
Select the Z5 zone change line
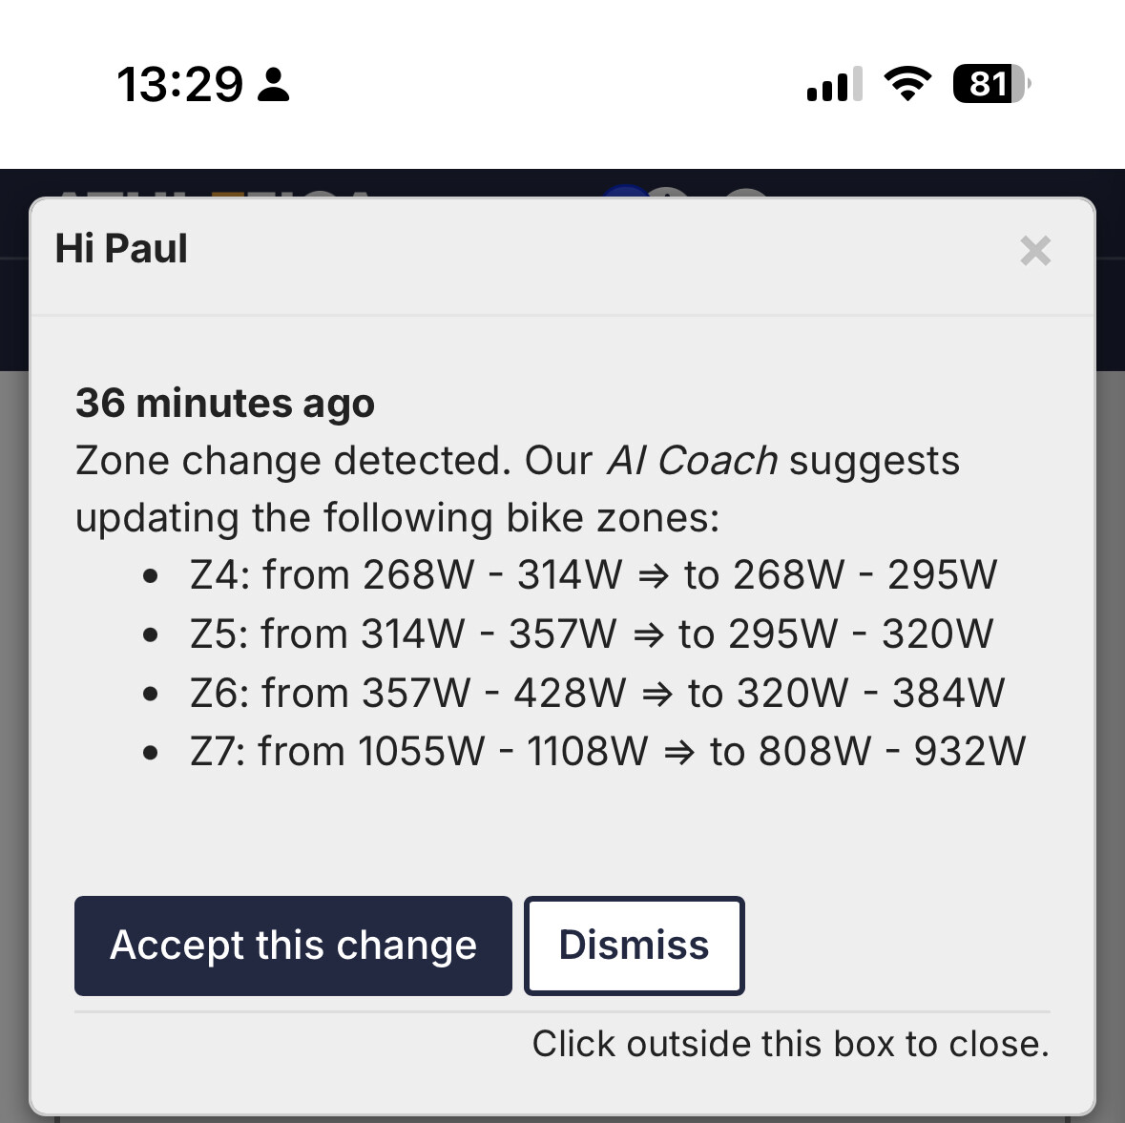pyautogui.click(x=591, y=634)
